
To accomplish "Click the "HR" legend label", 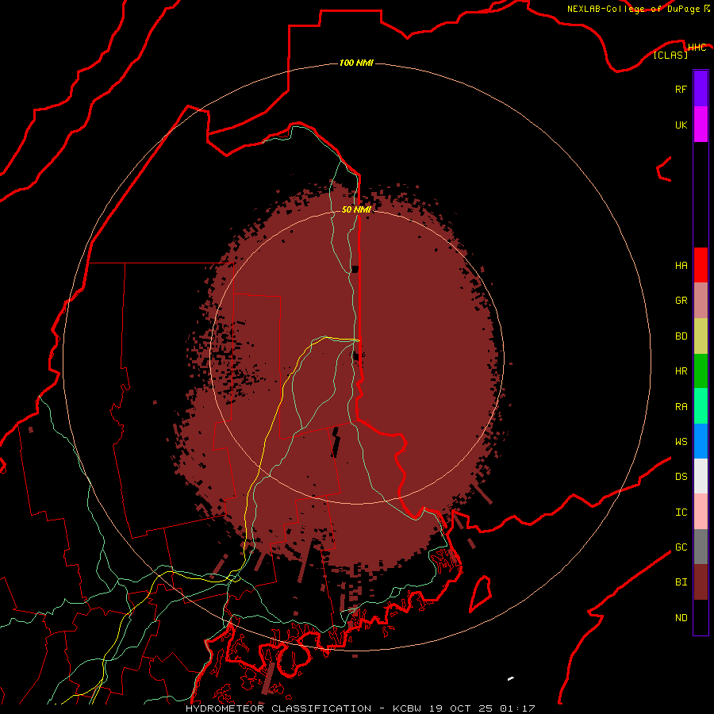I will (681, 371).
